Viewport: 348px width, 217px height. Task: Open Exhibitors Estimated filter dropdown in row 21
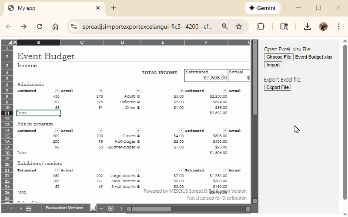pos(57,170)
